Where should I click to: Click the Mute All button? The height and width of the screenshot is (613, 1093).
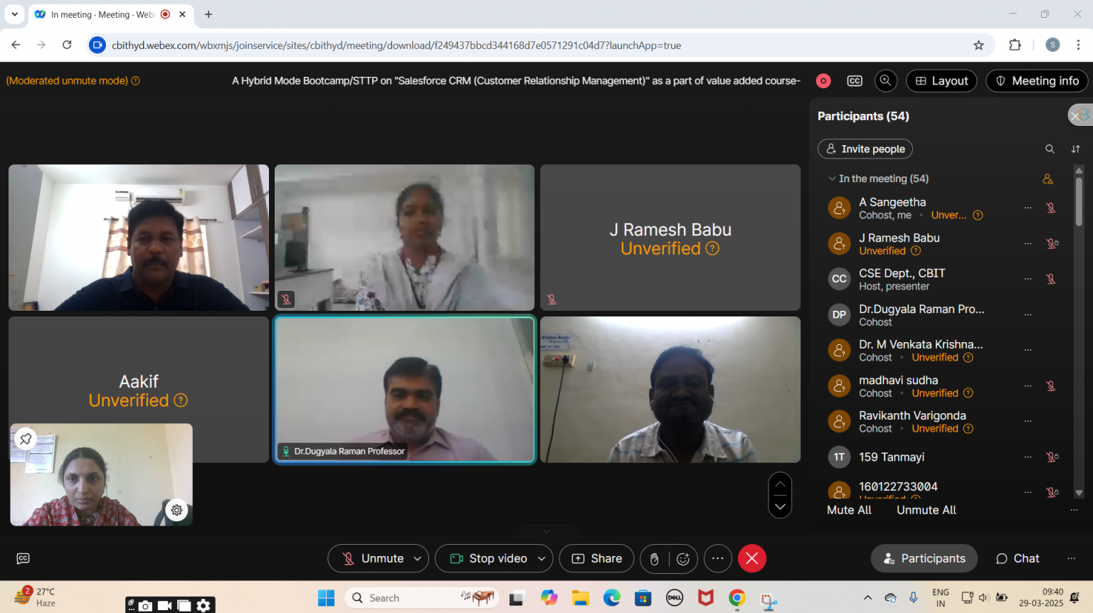(849, 510)
